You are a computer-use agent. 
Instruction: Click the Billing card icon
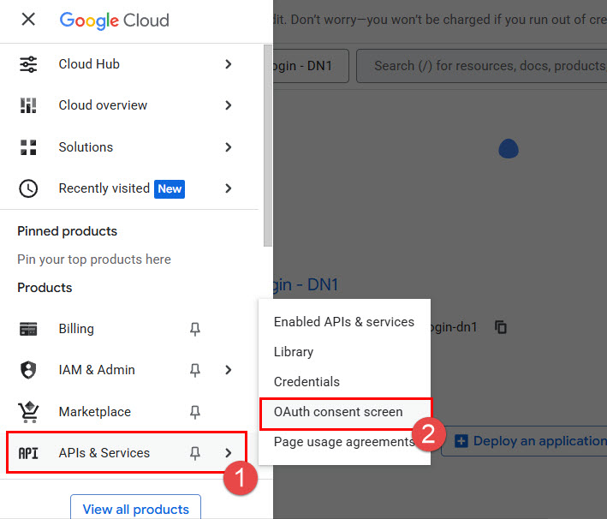28,329
